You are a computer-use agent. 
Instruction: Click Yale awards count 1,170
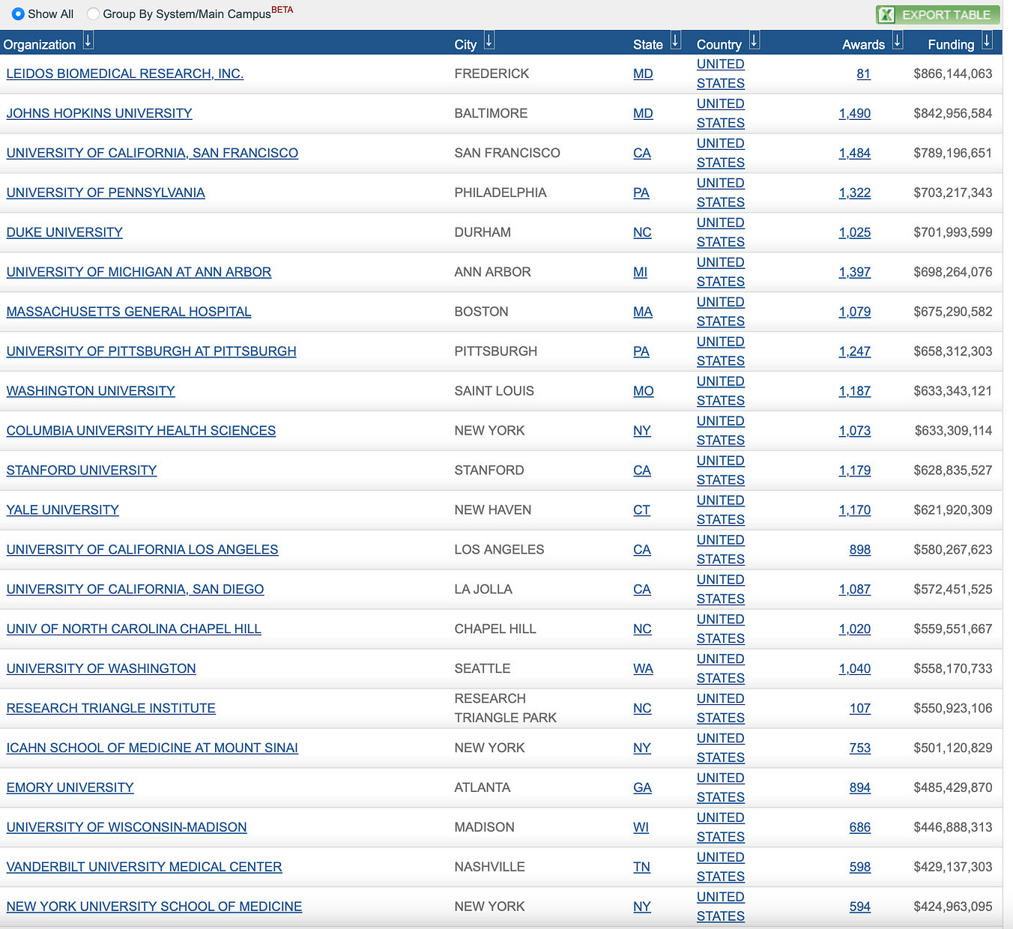click(855, 510)
